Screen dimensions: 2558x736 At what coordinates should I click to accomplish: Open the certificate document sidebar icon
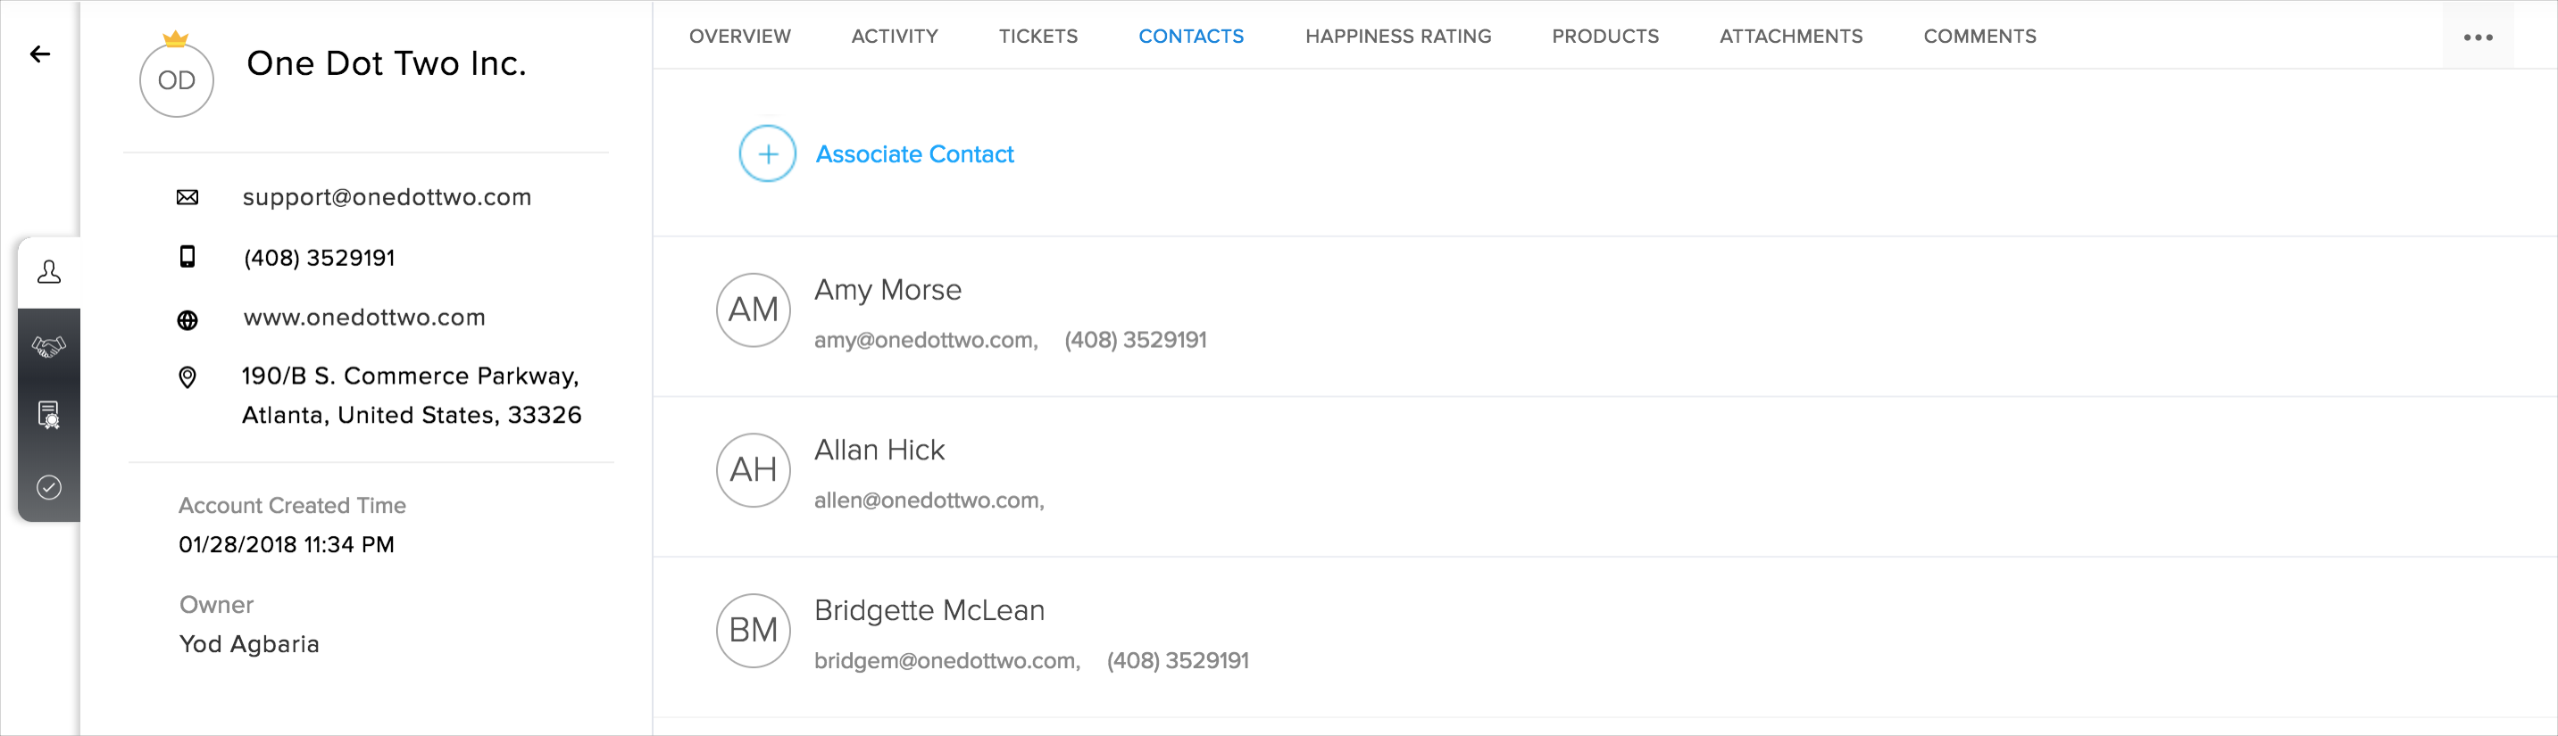coord(48,415)
